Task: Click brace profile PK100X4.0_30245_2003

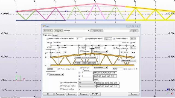Action: 105,73
